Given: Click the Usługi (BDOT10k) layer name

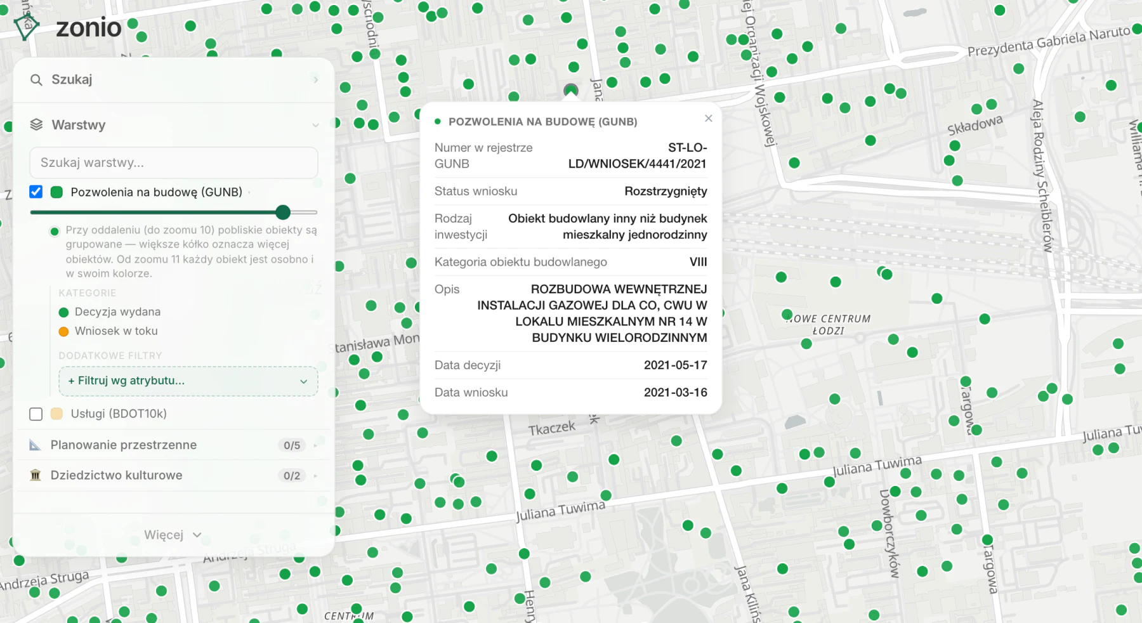Looking at the screenshot, I should tap(119, 414).
